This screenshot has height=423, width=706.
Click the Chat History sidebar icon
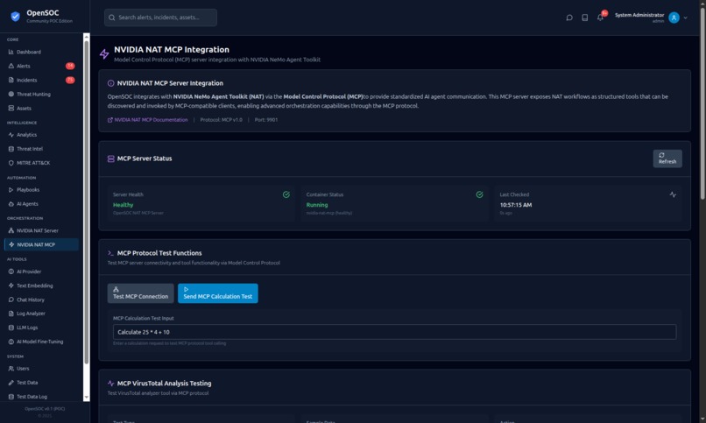pyautogui.click(x=11, y=300)
